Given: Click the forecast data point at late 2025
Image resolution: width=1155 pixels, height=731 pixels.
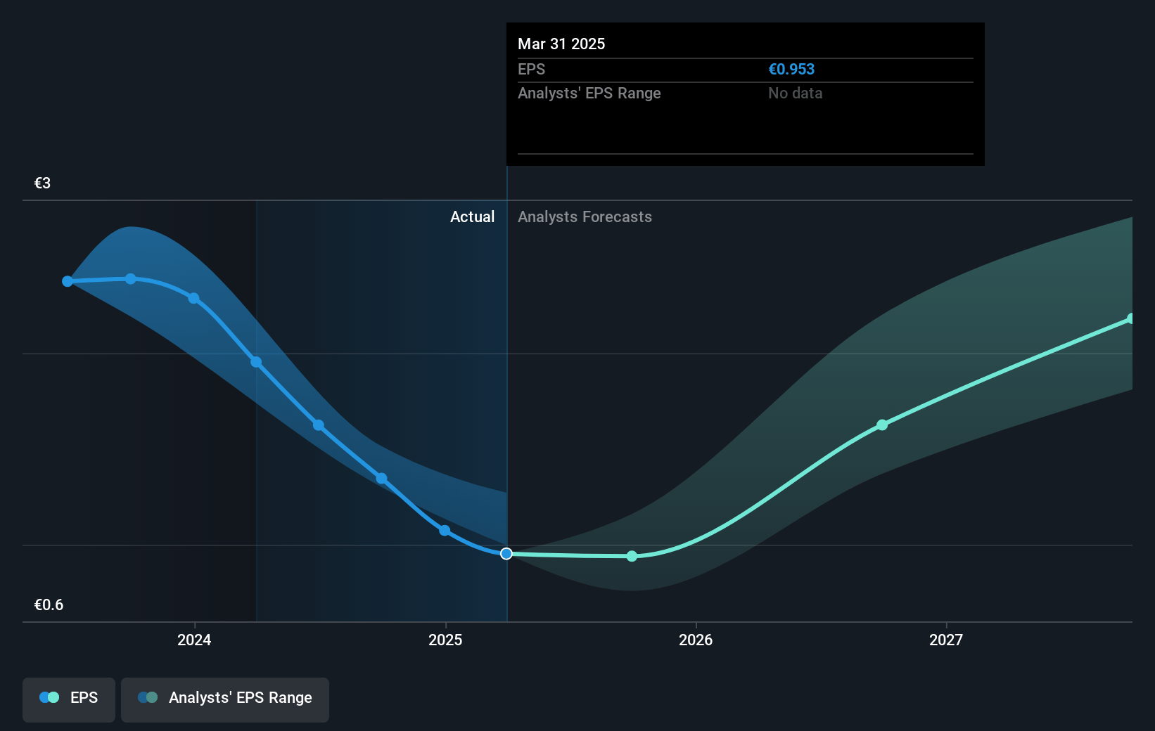Looking at the screenshot, I should tap(632, 556).
